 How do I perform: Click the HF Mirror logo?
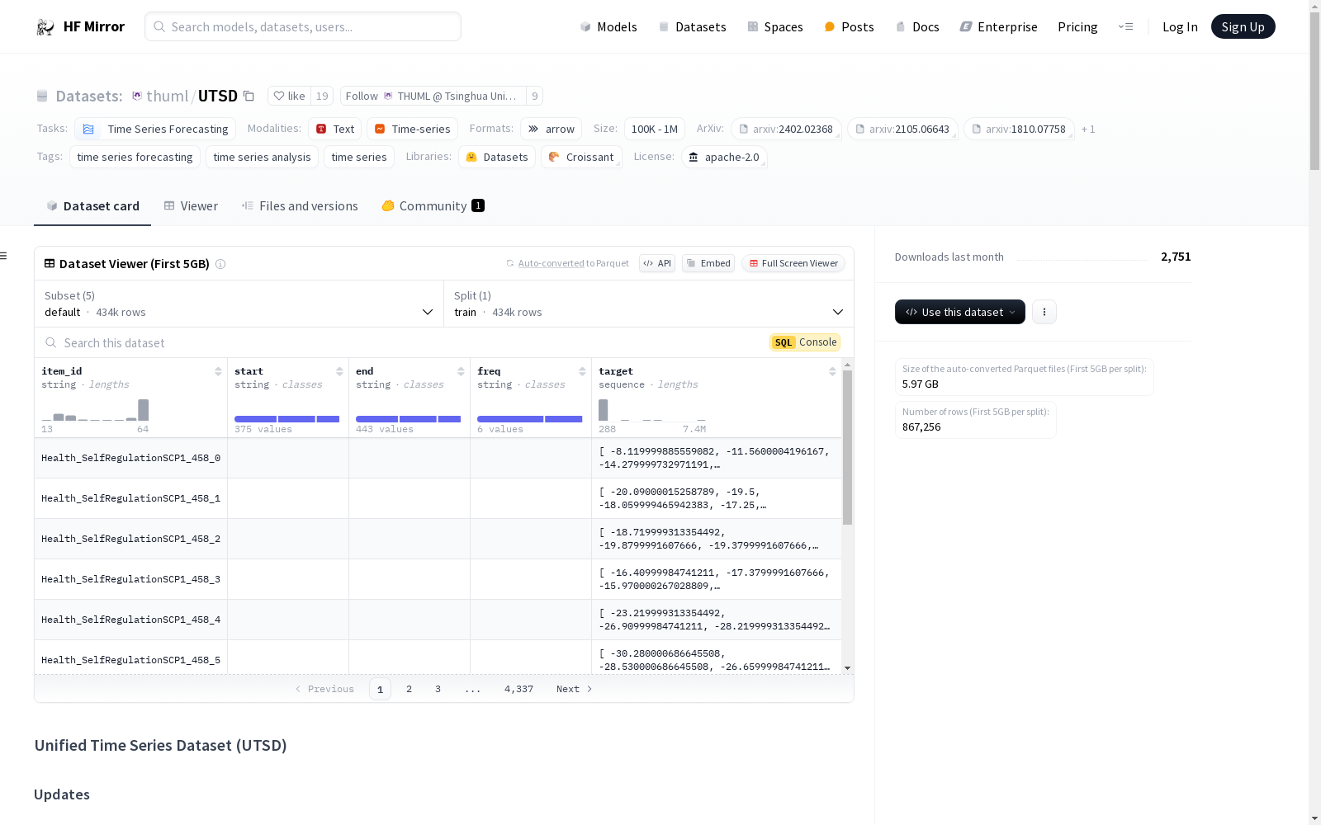(x=80, y=26)
